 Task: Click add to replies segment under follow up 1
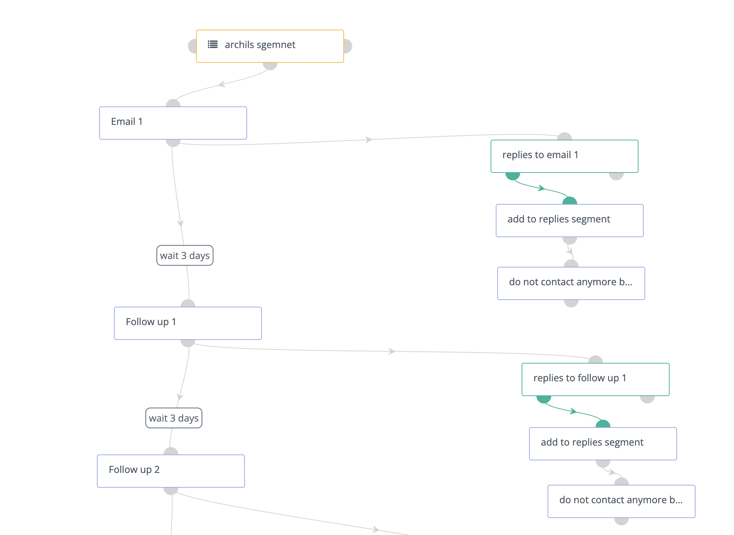(x=603, y=444)
